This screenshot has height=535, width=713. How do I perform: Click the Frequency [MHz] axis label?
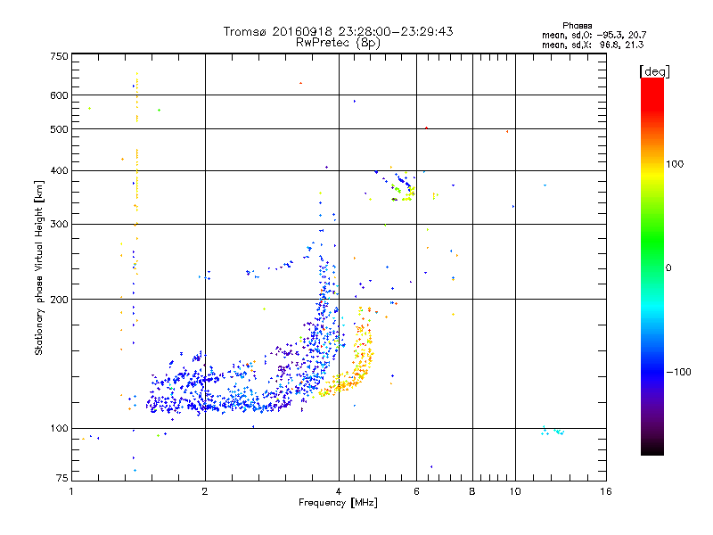[x=338, y=503]
